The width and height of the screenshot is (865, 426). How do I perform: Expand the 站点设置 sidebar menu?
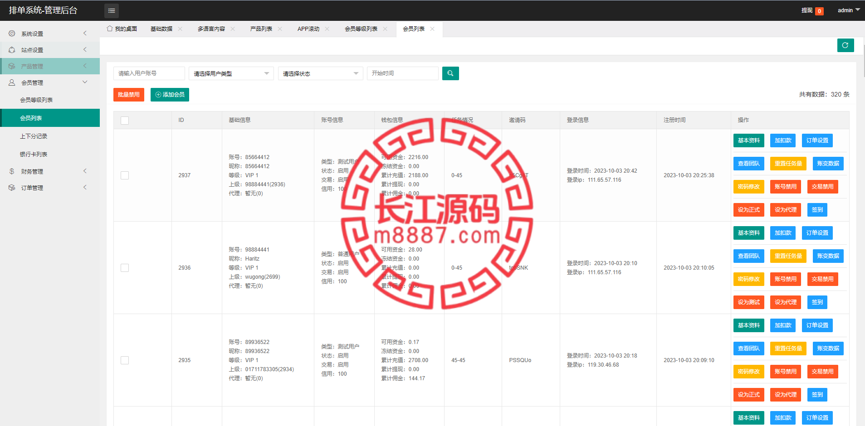pyautogui.click(x=50, y=50)
